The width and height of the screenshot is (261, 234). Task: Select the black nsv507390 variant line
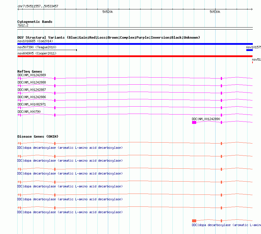[x=47, y=50]
